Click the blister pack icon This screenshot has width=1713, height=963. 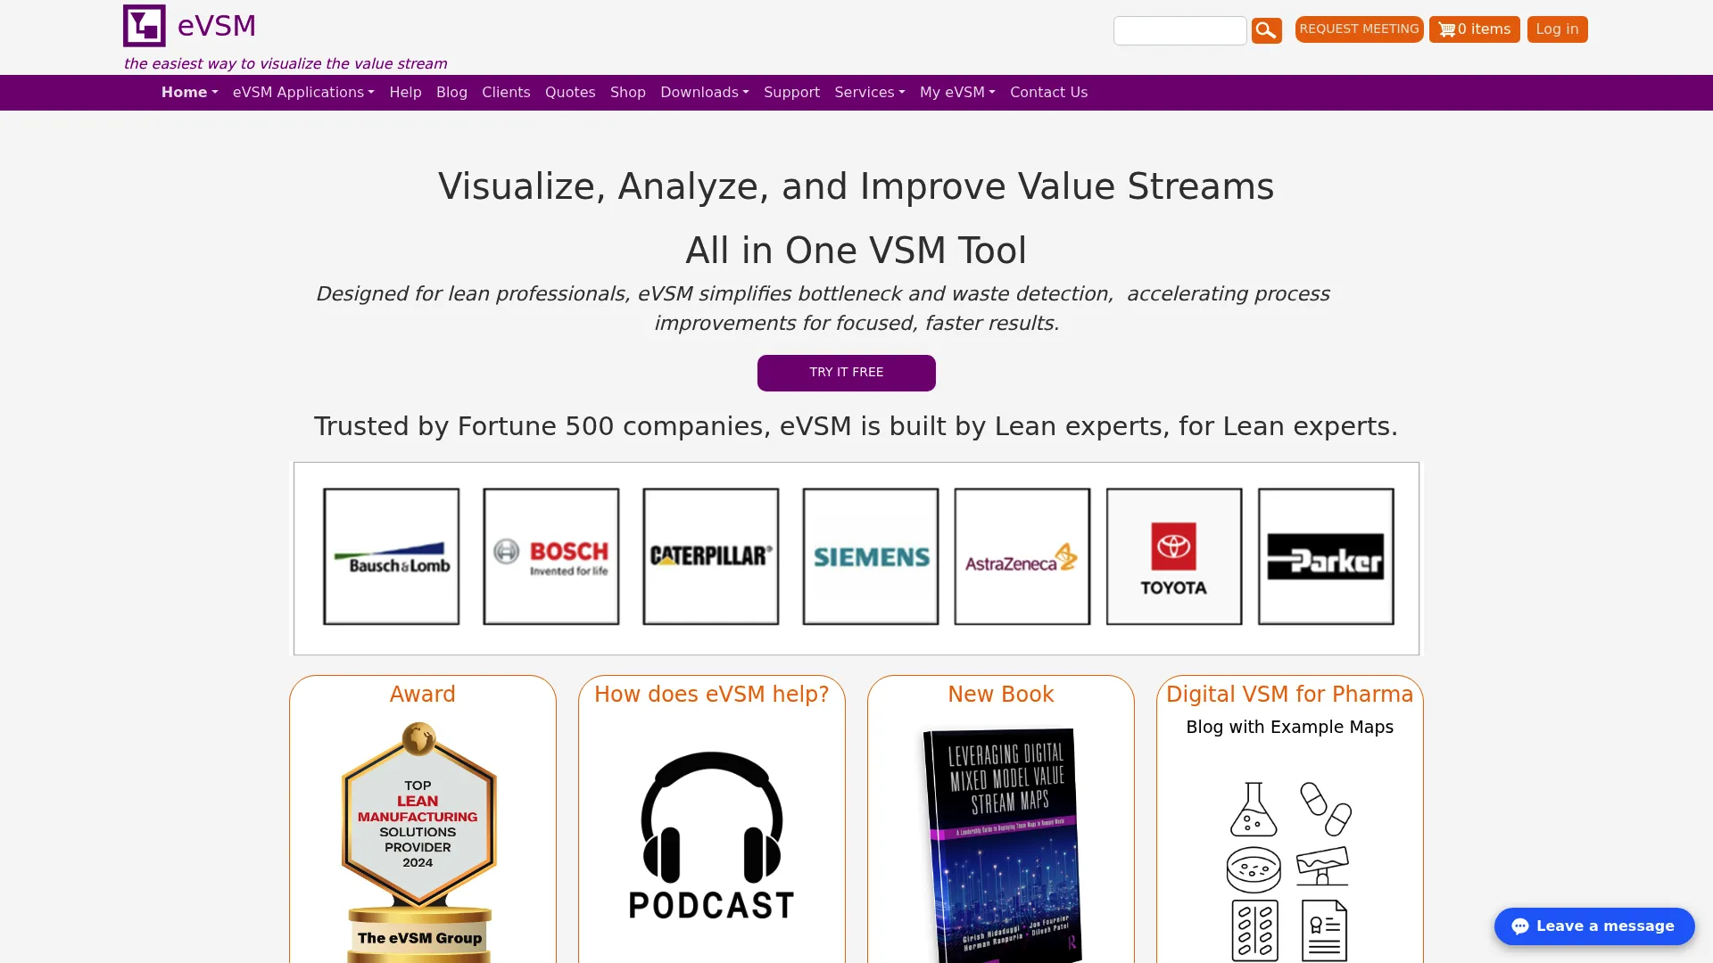click(x=1254, y=930)
